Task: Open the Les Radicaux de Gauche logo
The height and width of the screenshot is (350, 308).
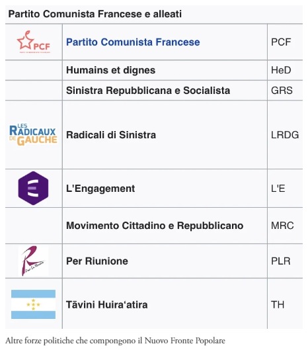Action: click(x=33, y=134)
